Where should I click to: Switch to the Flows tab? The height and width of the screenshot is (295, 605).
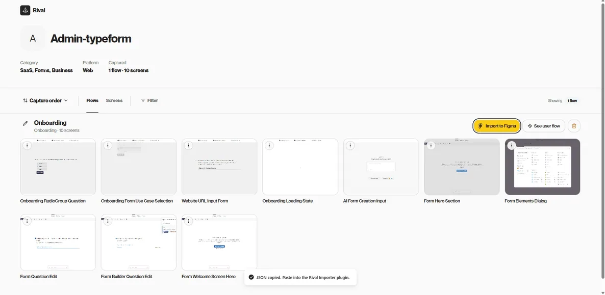pos(92,100)
